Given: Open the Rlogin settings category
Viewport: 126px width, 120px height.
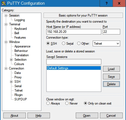Looking at the screenshot, I should click(19, 95).
